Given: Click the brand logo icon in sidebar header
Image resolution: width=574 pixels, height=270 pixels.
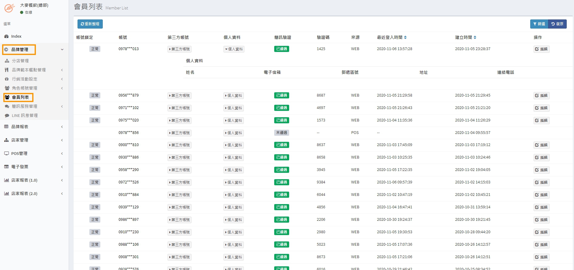Looking at the screenshot, I should click(9, 8).
